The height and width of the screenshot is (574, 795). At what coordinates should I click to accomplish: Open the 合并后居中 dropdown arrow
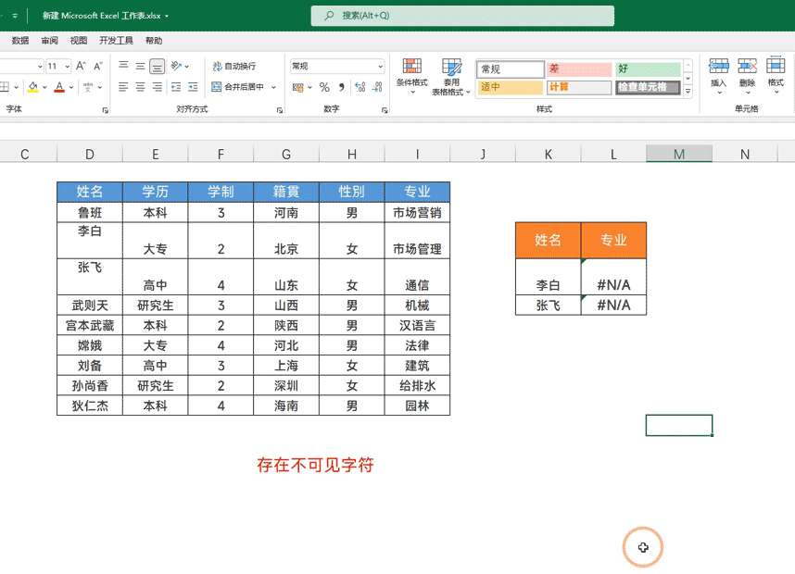(x=273, y=87)
